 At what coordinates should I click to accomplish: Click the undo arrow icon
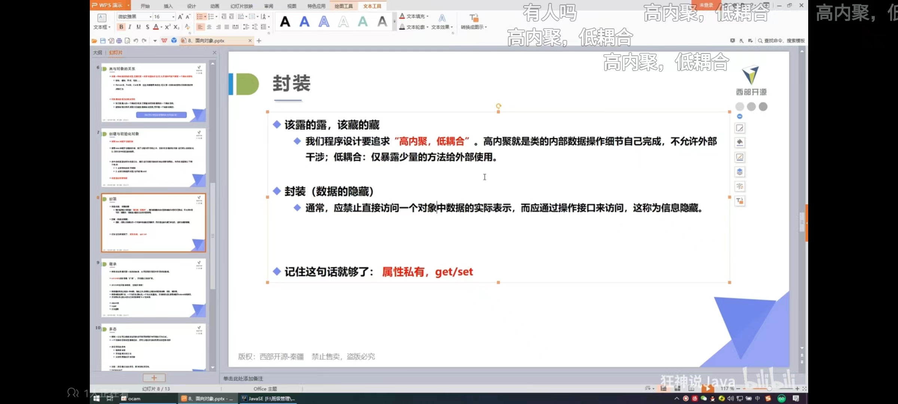(136, 41)
